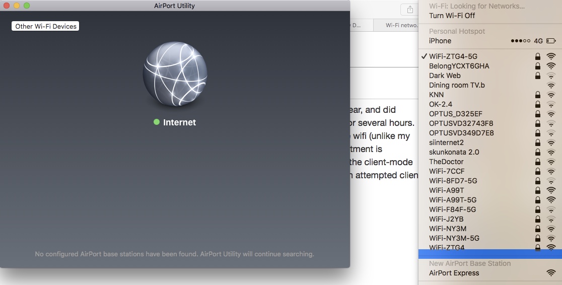This screenshot has height=285, width=562.
Task: Click the signal icon for Dining room TV.b
Action: (551, 85)
